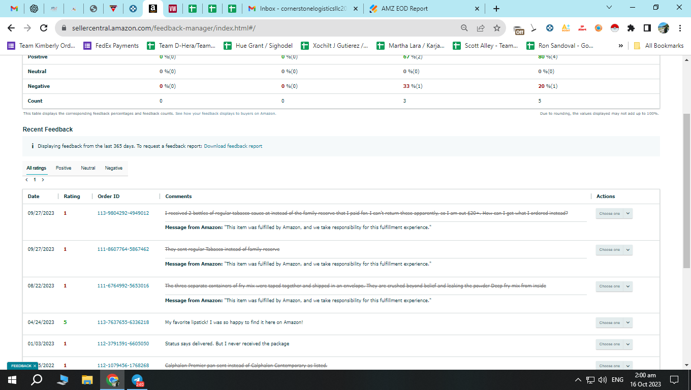Open Ron Sandoval bookmark

559,46
